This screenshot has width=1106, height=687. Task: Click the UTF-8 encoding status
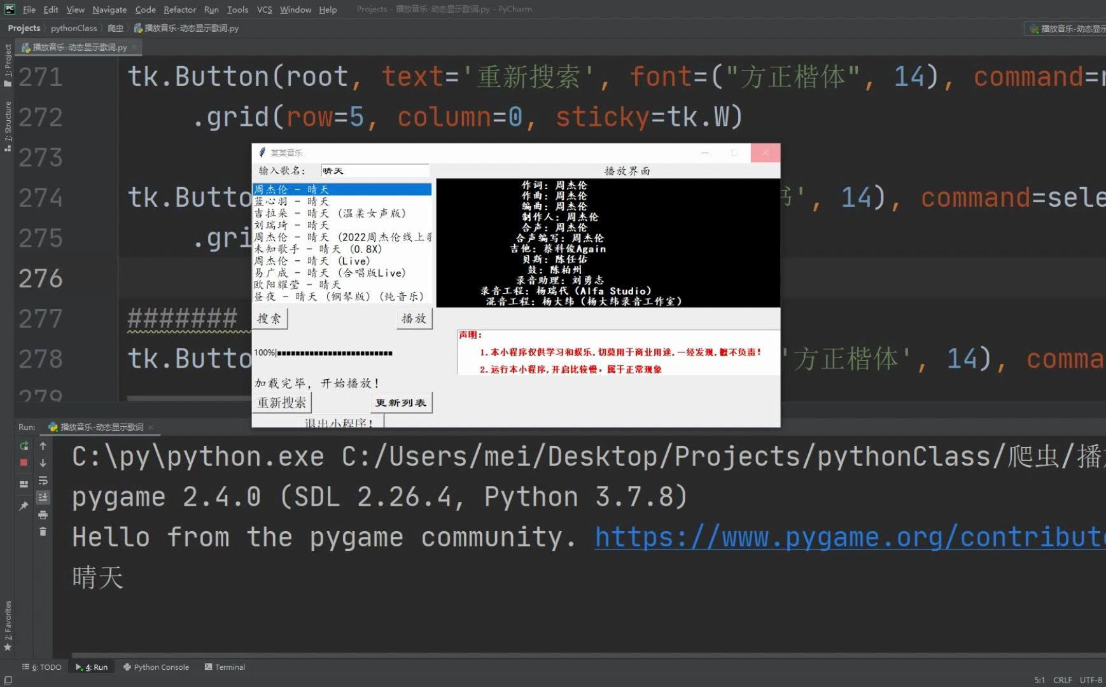pyautogui.click(x=1091, y=680)
